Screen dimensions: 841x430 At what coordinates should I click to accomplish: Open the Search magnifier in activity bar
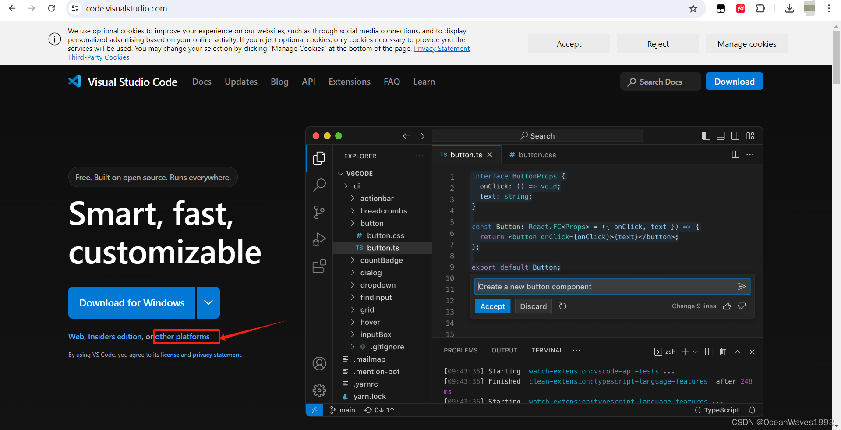coord(319,185)
